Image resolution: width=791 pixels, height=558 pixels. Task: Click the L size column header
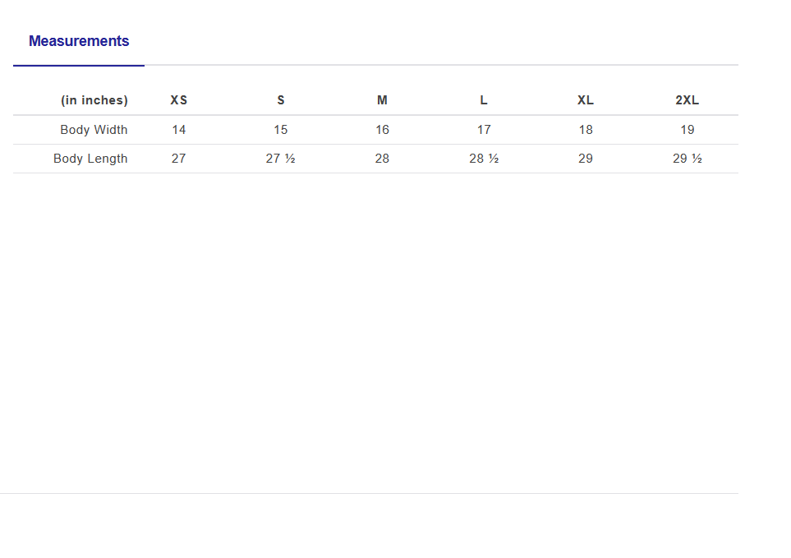pyautogui.click(x=484, y=100)
